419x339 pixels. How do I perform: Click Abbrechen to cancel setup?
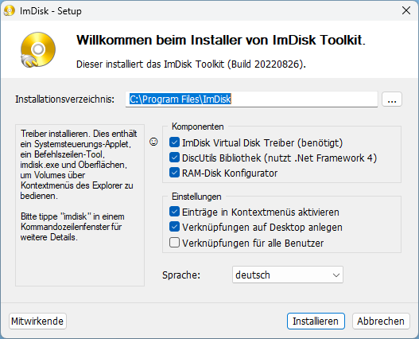(x=381, y=321)
